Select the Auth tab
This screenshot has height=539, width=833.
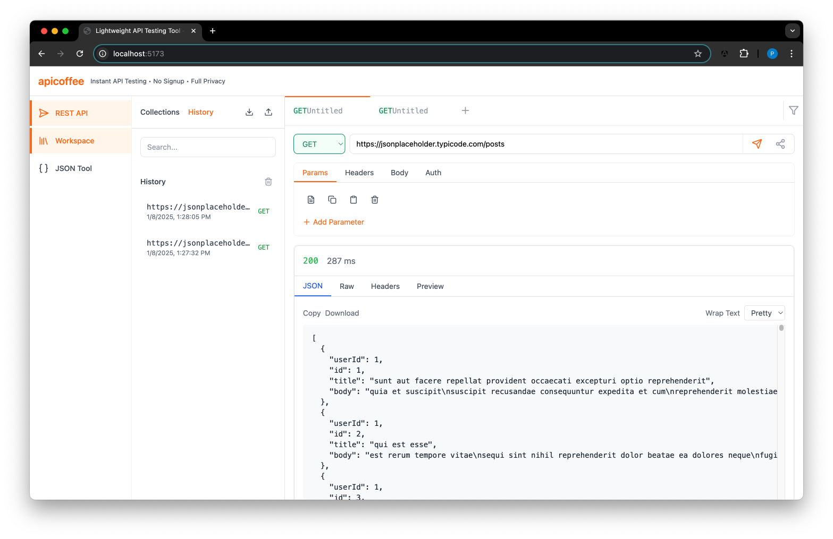pyautogui.click(x=433, y=173)
